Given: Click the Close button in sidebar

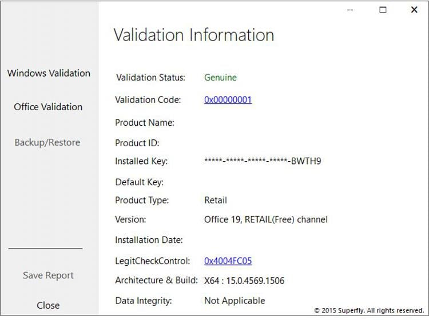Looking at the screenshot, I should (x=48, y=305).
